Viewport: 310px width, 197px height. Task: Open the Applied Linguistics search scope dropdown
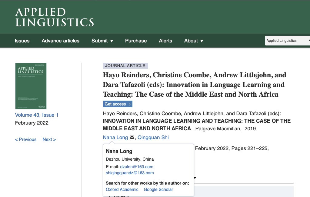[x=287, y=41]
